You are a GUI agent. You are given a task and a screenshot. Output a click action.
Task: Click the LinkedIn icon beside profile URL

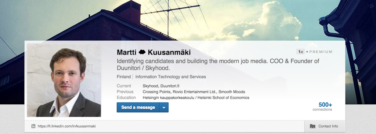pos(33,126)
